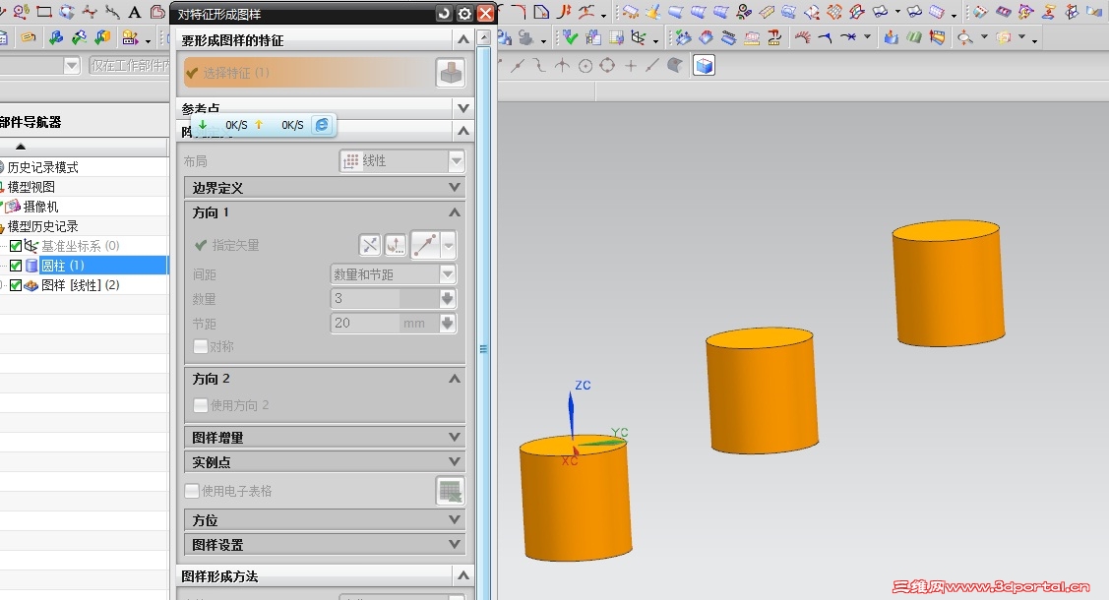Open the spreadsheet icon button

coord(451,491)
